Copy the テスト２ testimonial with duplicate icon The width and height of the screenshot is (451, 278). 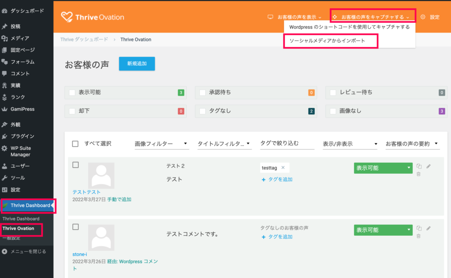point(419,166)
